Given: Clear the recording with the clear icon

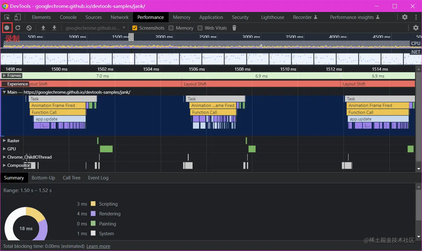Looking at the screenshot, I should 29,28.
